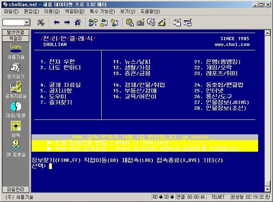Expand the 파일관리 sidebar panel

(x=16, y=189)
